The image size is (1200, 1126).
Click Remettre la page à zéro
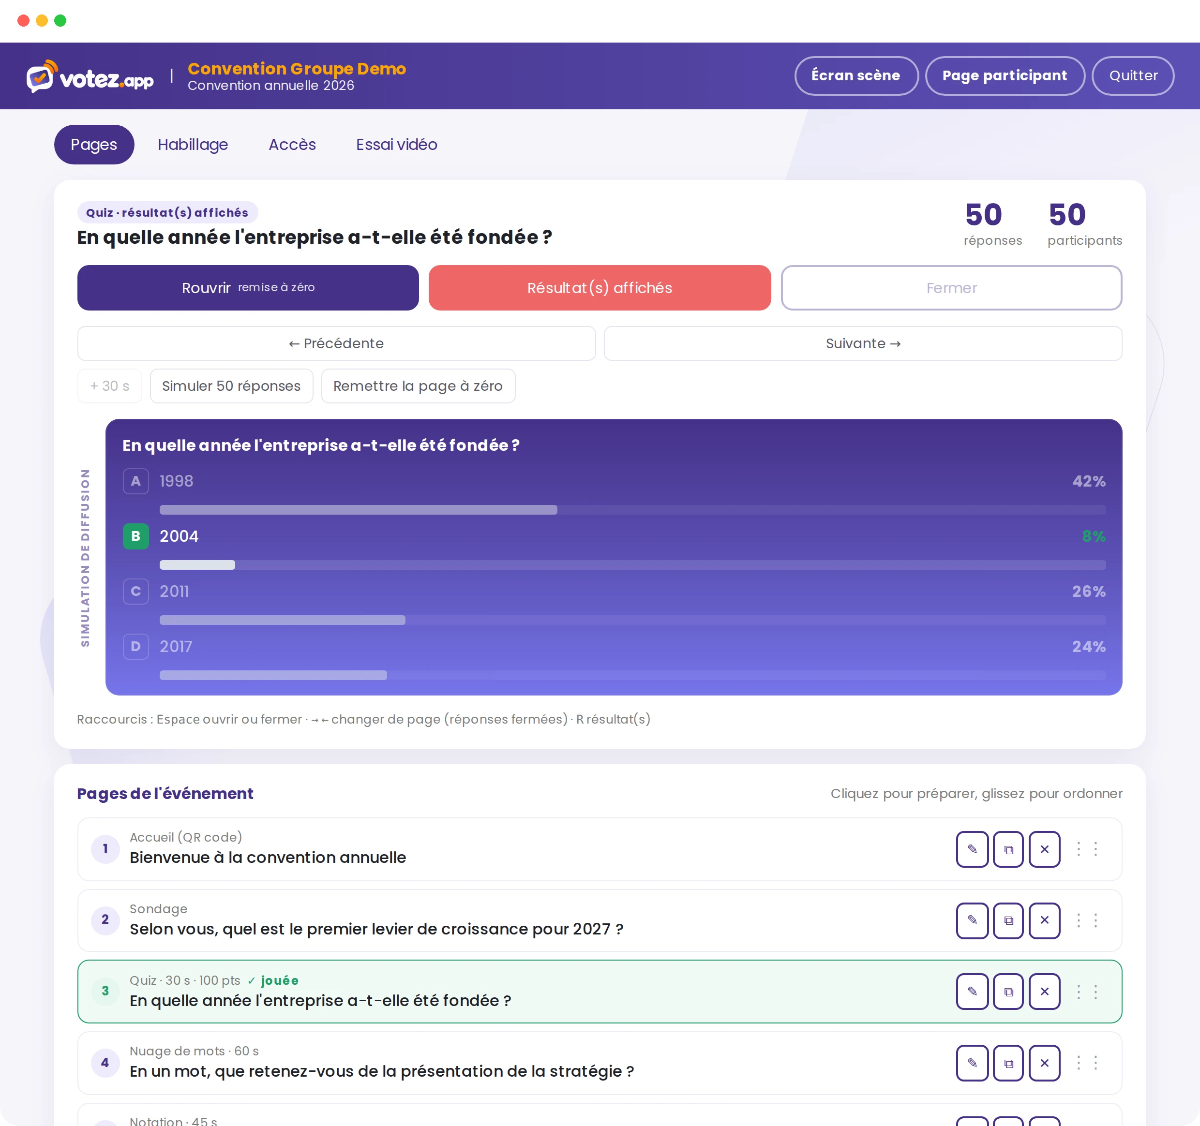coord(418,385)
